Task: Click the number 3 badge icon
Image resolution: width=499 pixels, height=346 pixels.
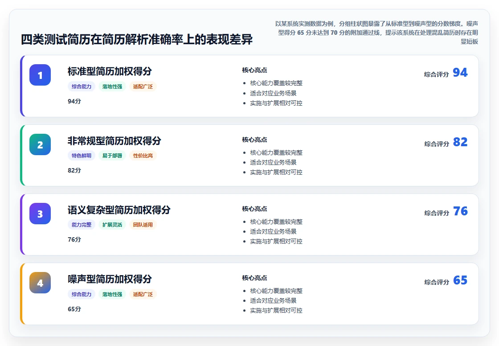Action: [40, 214]
